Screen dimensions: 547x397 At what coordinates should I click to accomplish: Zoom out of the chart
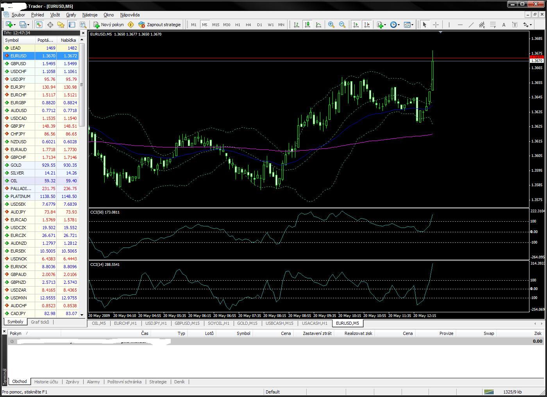tap(342, 25)
